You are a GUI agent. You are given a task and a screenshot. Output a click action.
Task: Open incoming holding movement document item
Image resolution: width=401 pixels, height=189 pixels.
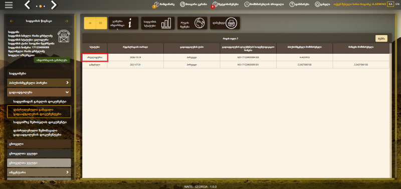click(x=40, y=122)
